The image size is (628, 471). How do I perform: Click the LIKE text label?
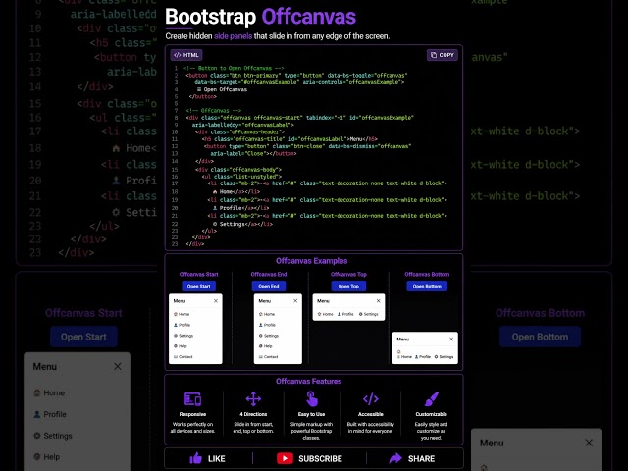216,458
